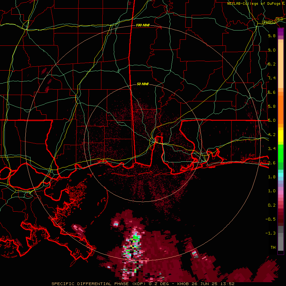Click the 100 NMI range ring label

(143, 25)
